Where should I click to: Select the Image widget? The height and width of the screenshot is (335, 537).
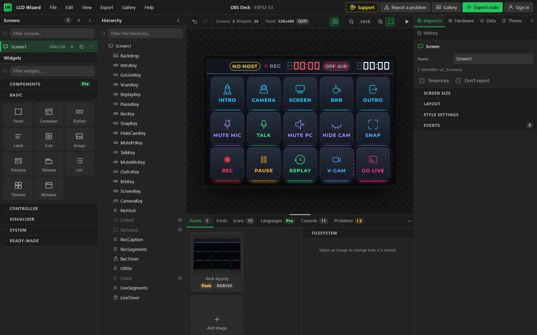point(79,140)
